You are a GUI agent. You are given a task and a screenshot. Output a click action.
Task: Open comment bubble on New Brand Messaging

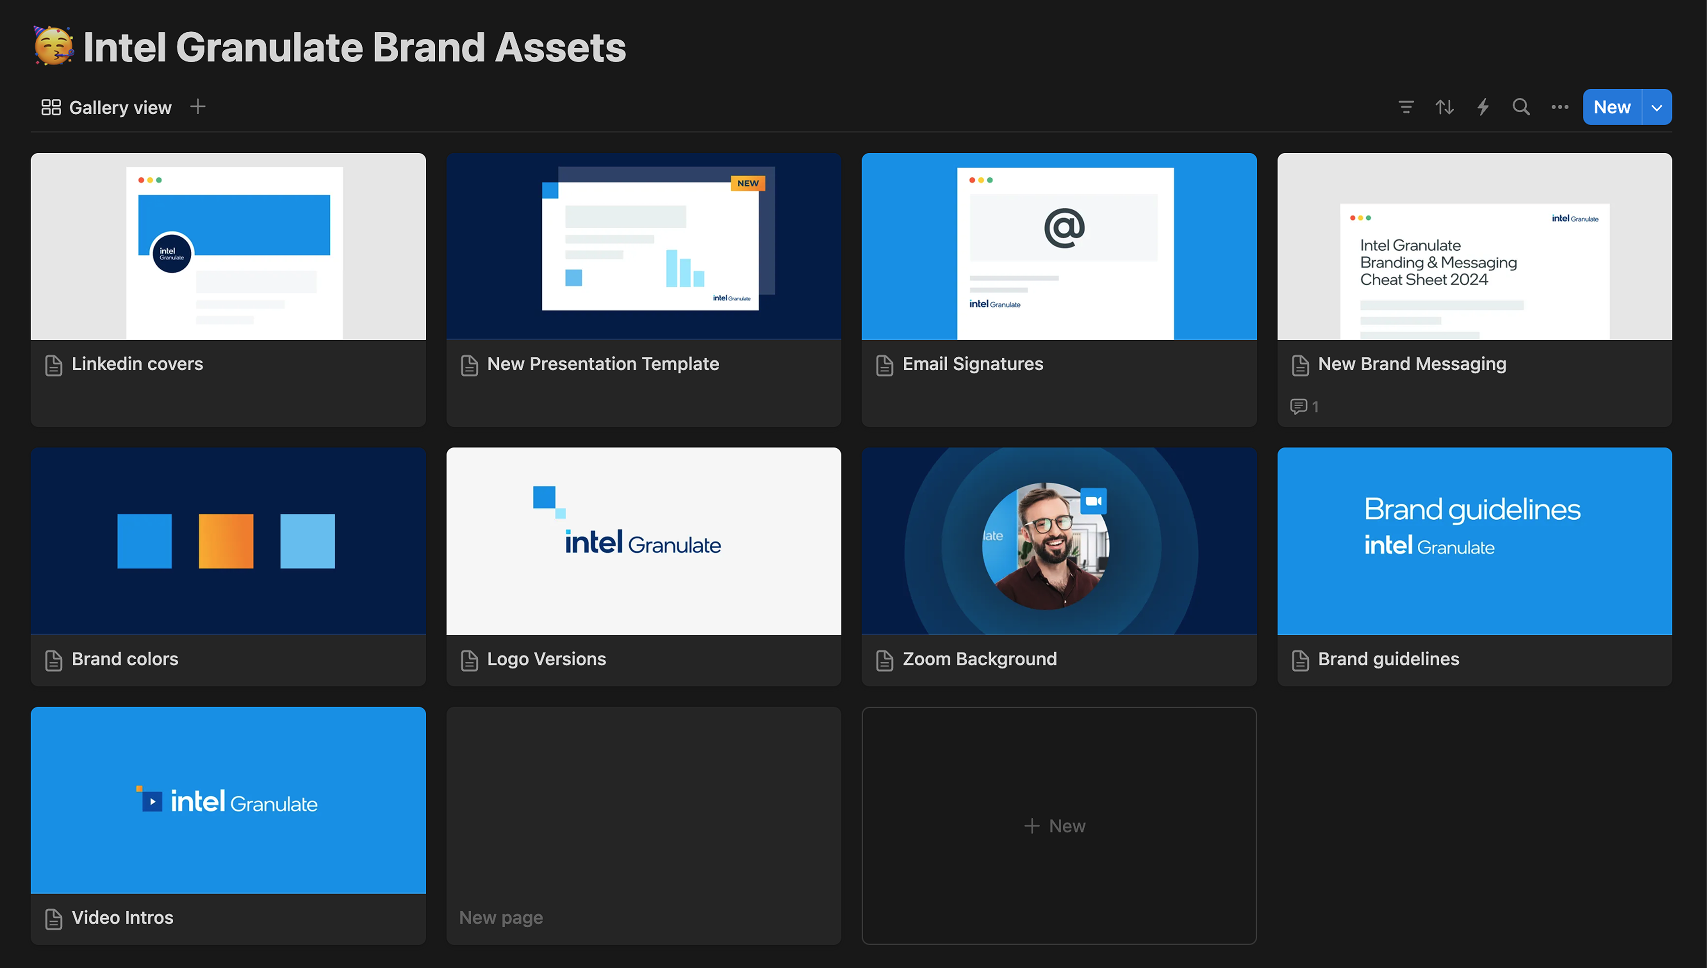[x=1304, y=406]
